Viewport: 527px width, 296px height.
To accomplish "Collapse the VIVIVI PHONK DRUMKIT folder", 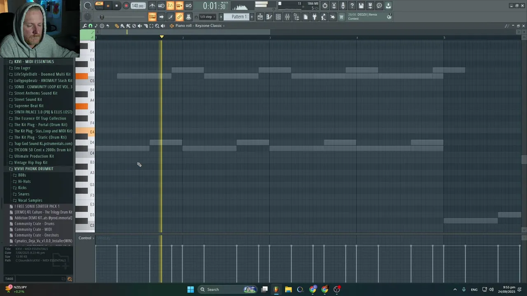I will (x=34, y=169).
